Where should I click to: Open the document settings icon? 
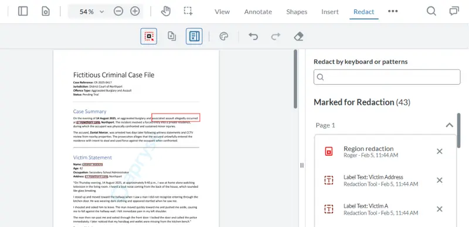[x=46, y=11]
